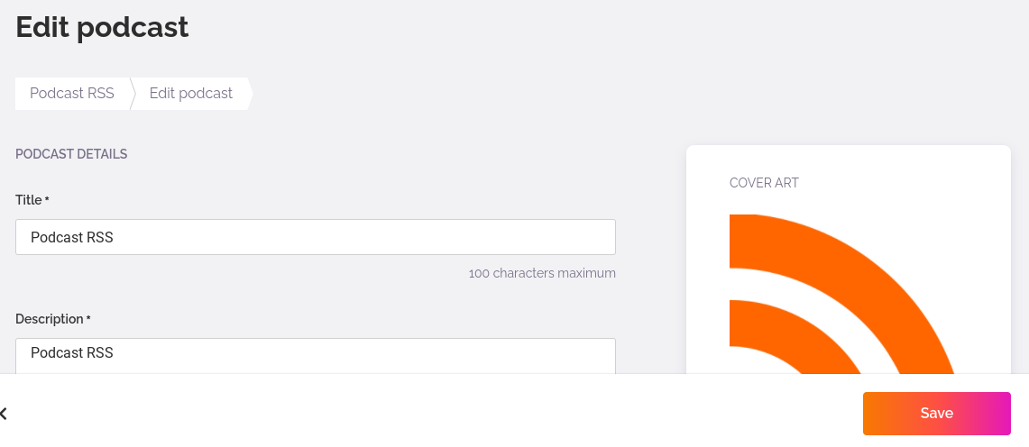Click the required asterisk beside Title
The image size is (1029, 447).
tap(47, 198)
